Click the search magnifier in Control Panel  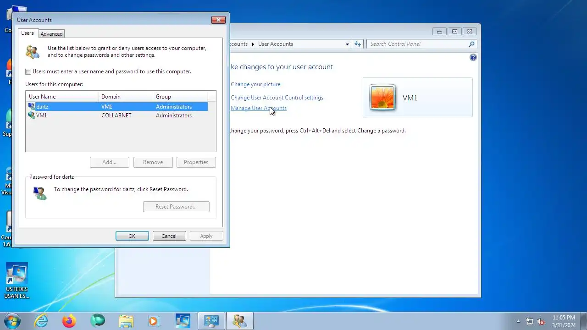(471, 44)
